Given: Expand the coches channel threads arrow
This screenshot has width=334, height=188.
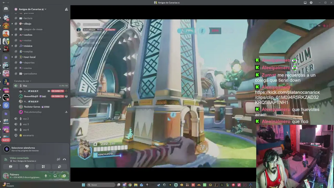Looking at the screenshot, I should click(12, 35).
